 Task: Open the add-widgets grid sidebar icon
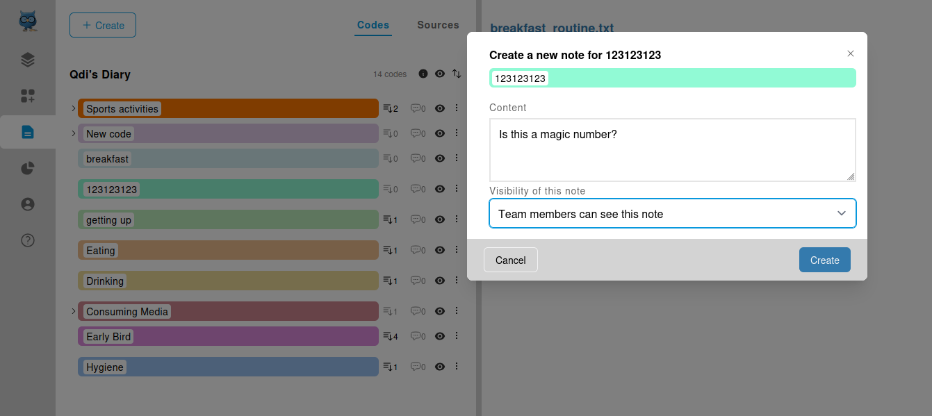click(28, 96)
